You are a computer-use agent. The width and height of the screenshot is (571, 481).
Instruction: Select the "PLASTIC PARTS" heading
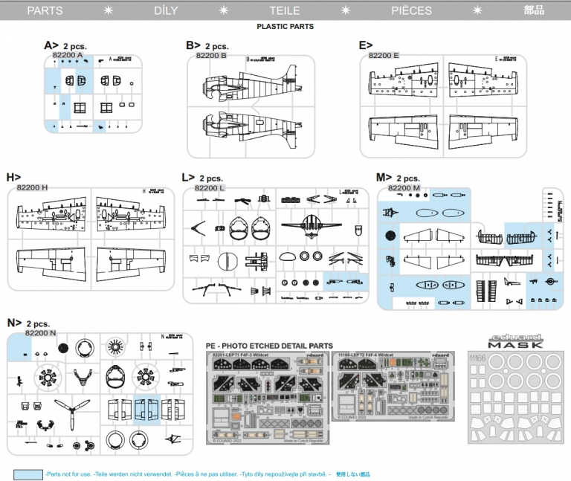point(285,26)
